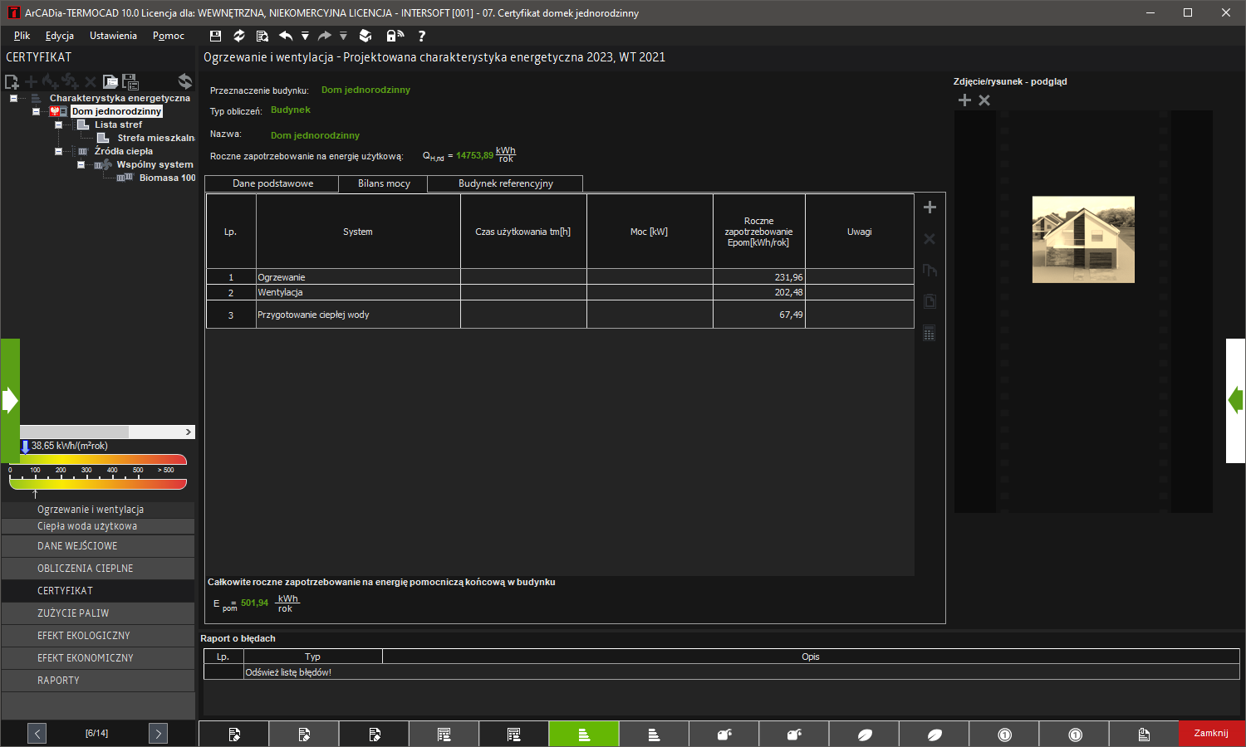Open the Pomoc menu

169,36
